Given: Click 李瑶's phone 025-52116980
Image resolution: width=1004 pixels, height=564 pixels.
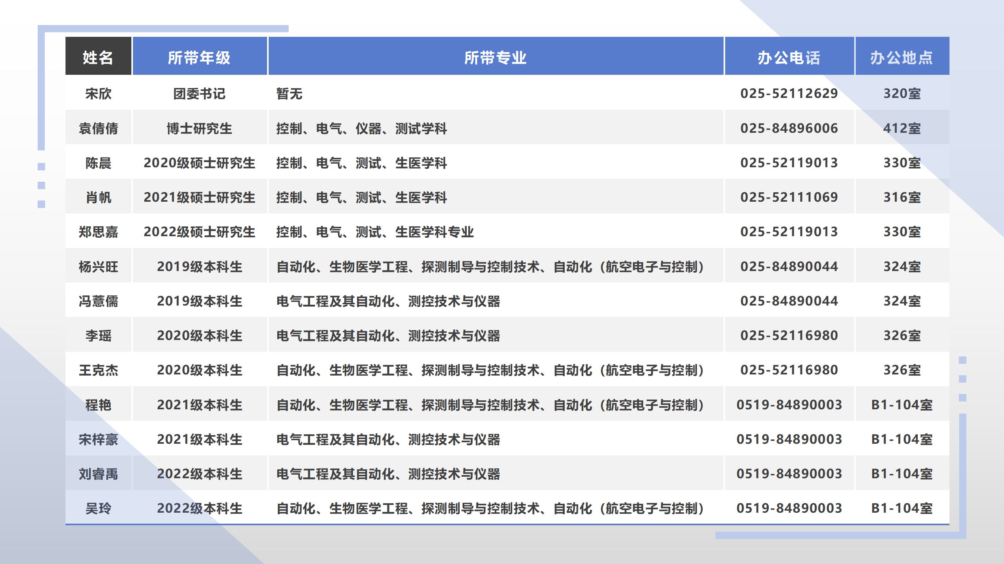Looking at the screenshot, I should pos(789,335).
